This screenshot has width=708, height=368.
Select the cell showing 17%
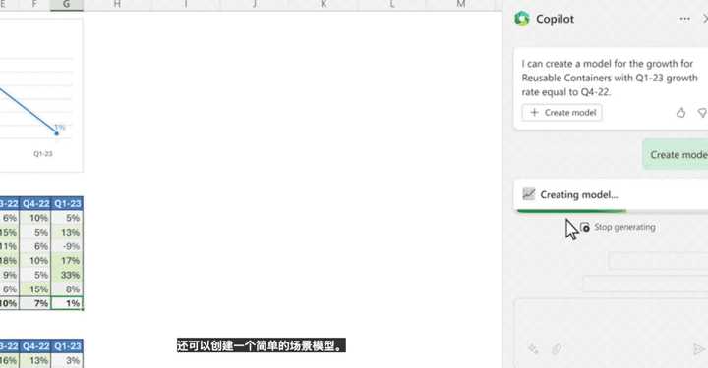point(67,261)
